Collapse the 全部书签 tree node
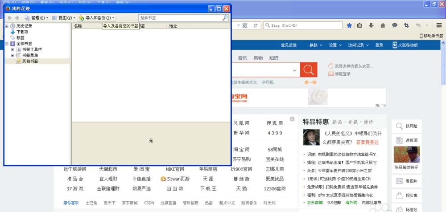446x212 pixels. (x=7, y=44)
